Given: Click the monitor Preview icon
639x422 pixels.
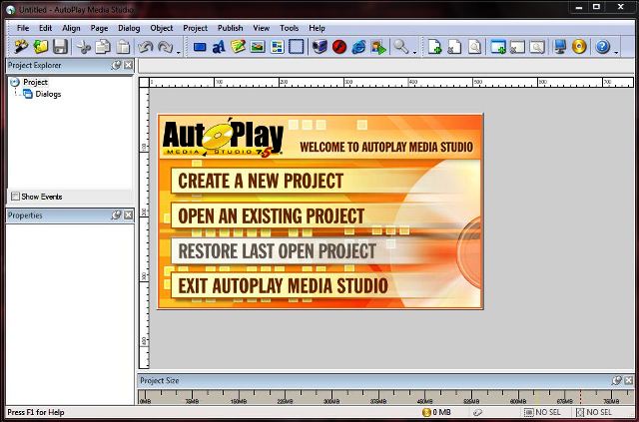Looking at the screenshot, I should (560, 47).
